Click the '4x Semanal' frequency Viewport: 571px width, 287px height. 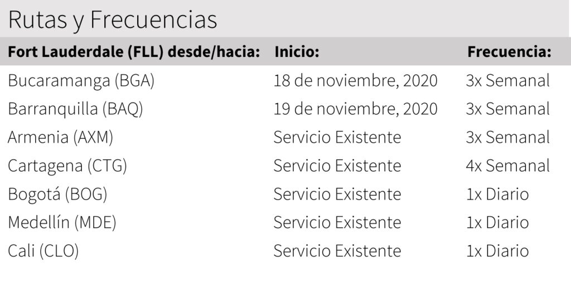(507, 166)
